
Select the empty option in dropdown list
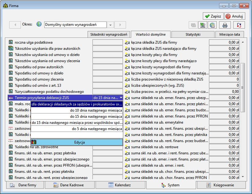pyautogui.click(x=77, y=135)
